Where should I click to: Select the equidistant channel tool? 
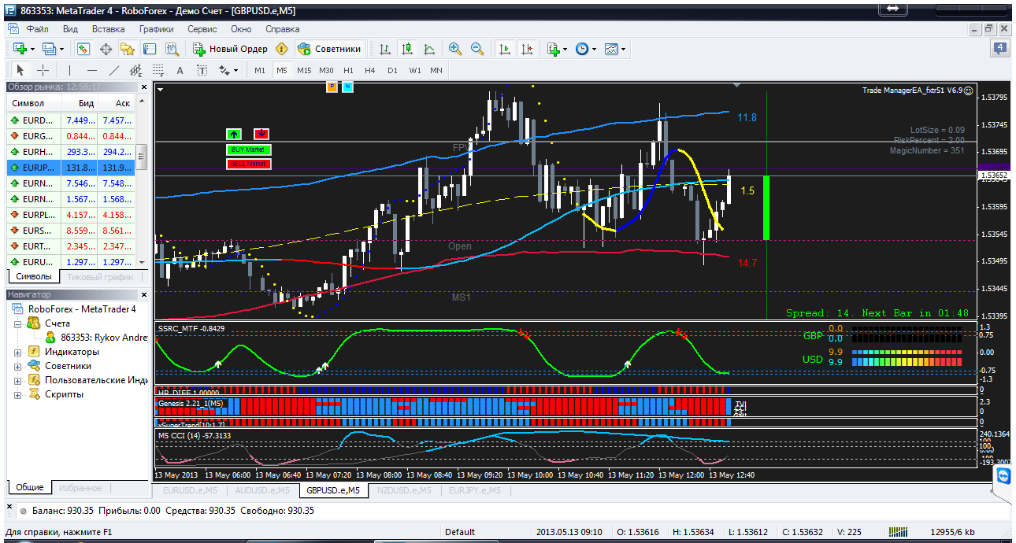[135, 70]
